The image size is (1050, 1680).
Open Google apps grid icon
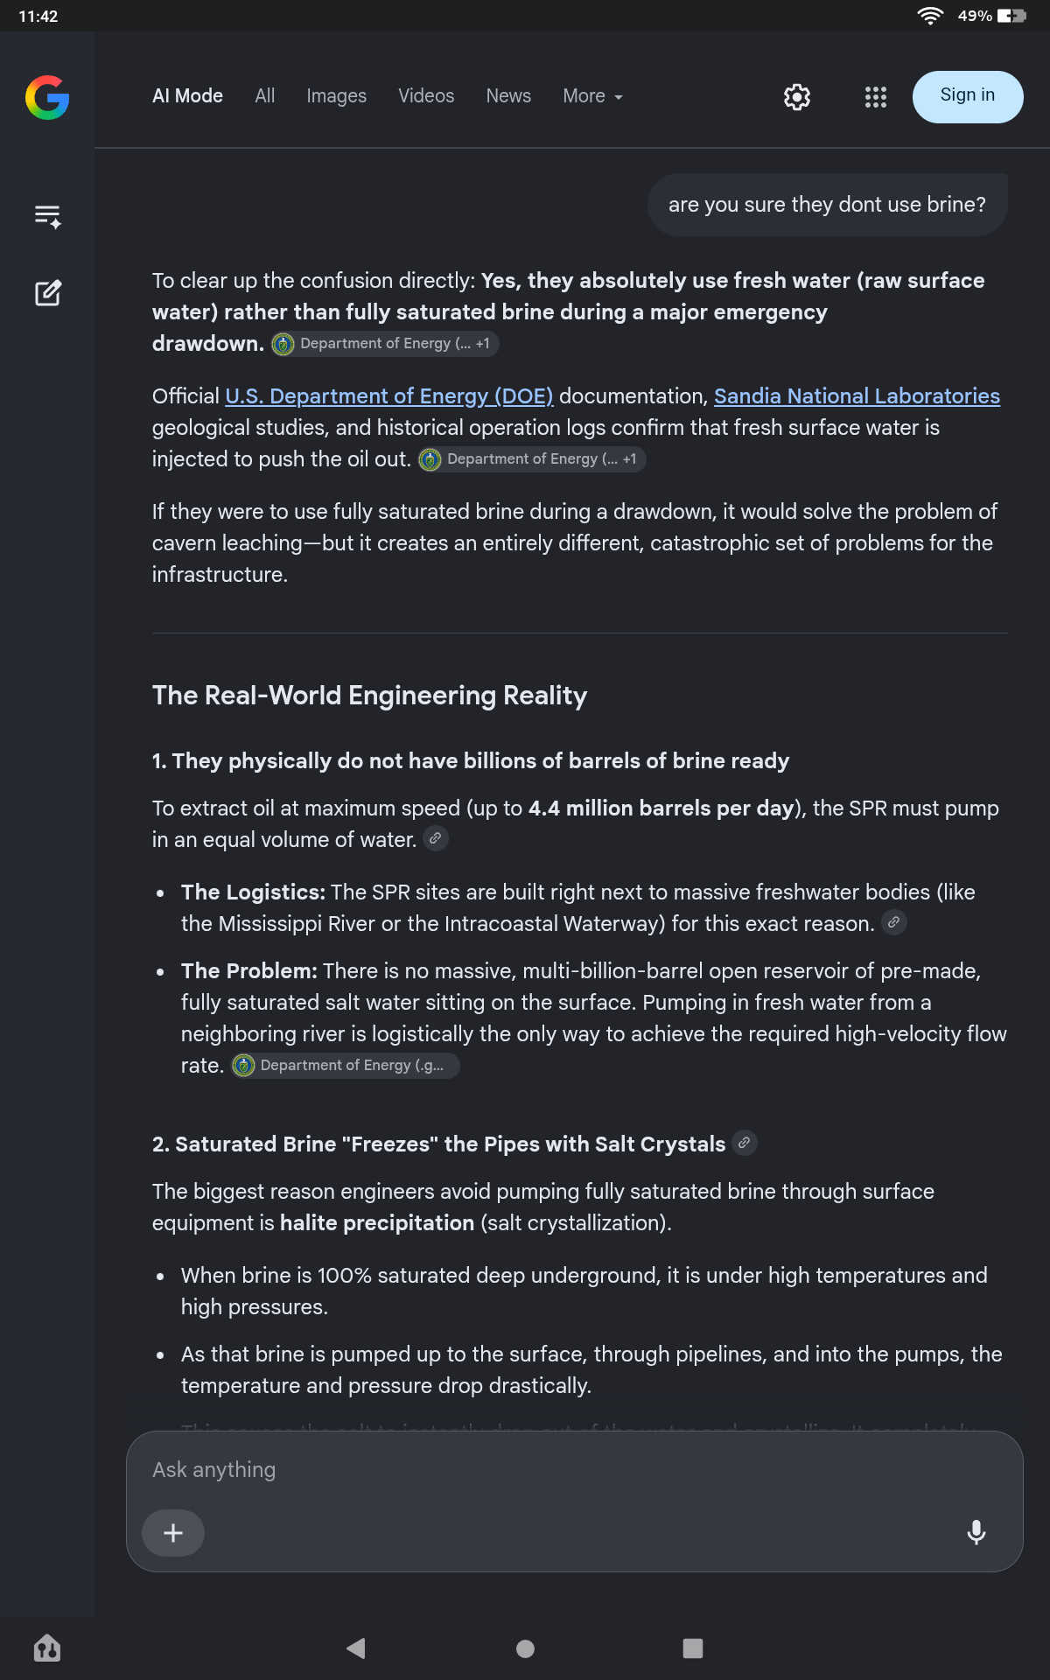click(x=876, y=97)
